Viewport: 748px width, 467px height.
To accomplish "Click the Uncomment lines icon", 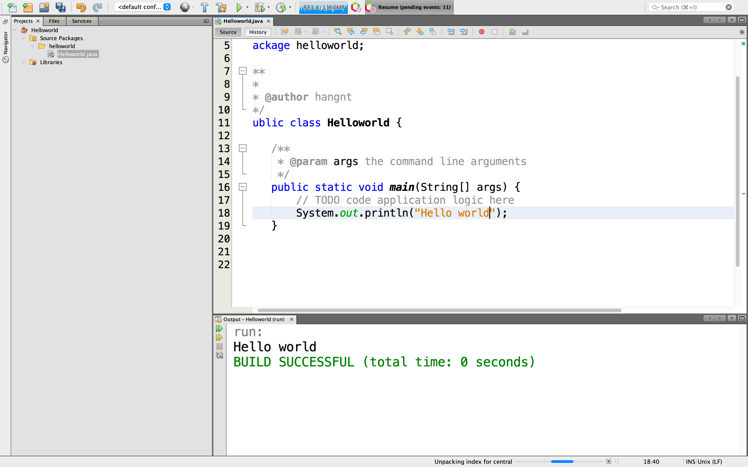I will (525, 32).
